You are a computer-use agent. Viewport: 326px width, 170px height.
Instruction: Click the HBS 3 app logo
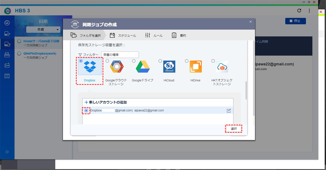pyautogui.click(x=8, y=11)
